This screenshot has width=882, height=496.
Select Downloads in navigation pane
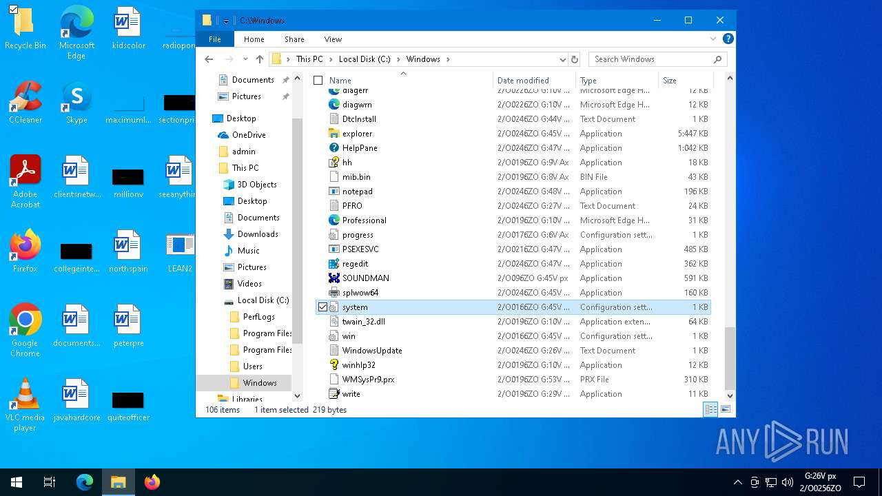click(258, 234)
